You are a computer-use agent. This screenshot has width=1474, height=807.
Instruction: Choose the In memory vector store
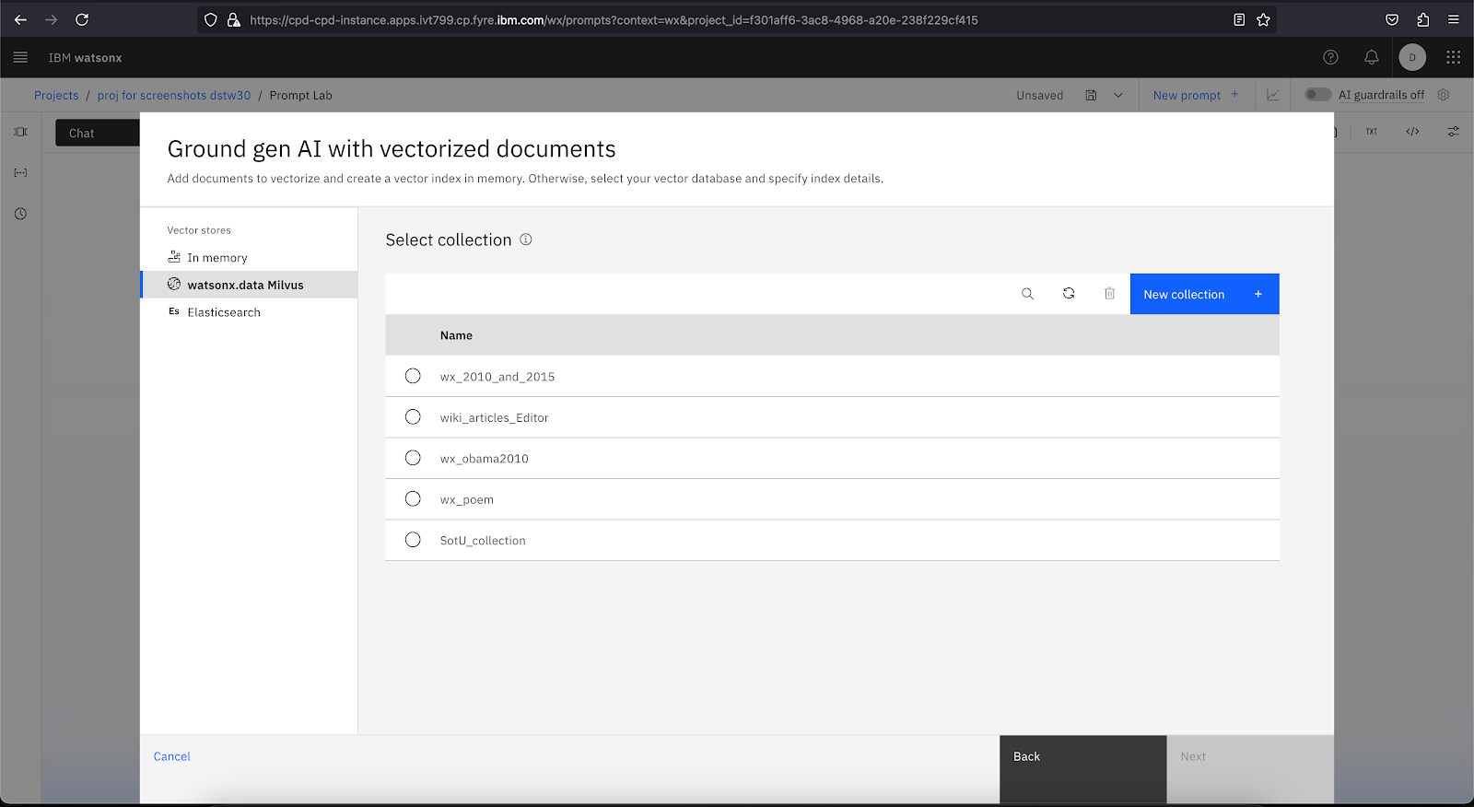pyautogui.click(x=249, y=257)
